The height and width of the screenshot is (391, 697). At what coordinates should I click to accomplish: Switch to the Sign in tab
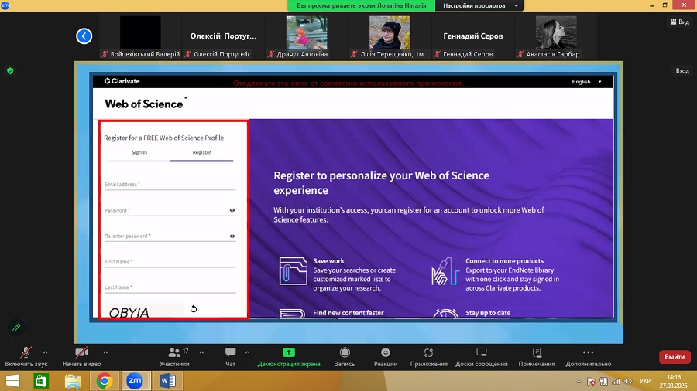(x=139, y=153)
